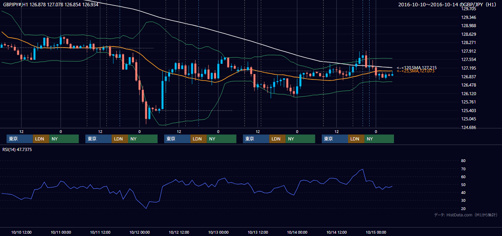Select the LDN session block for 10/10
This screenshot has height=236, width=502.
pos(41,139)
